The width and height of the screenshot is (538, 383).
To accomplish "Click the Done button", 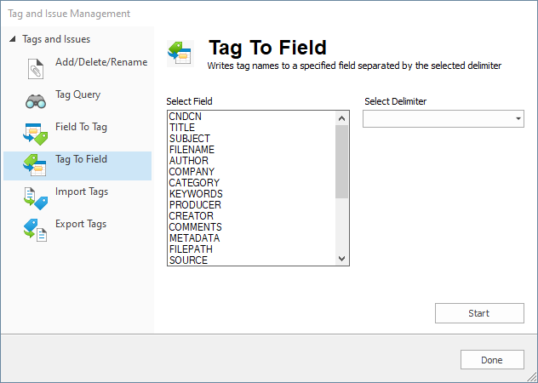I will [x=492, y=360].
